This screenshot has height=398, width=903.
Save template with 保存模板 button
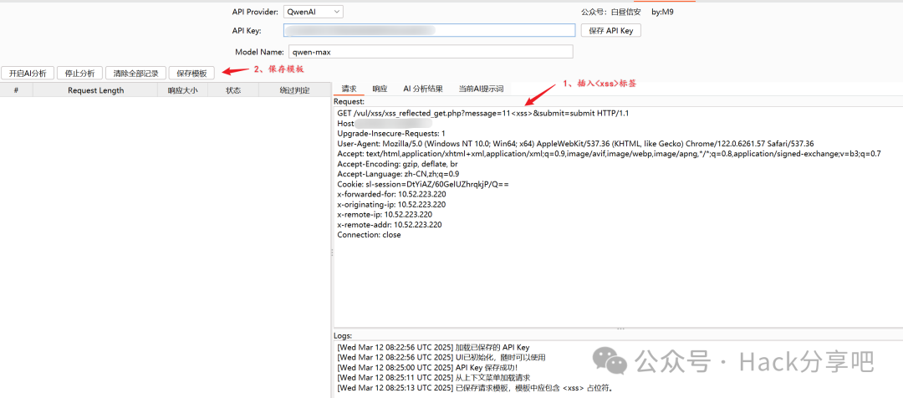tap(191, 73)
